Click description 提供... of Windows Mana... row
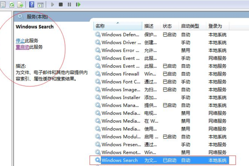The height and width of the screenshot is (166, 249). [x=150, y=105]
